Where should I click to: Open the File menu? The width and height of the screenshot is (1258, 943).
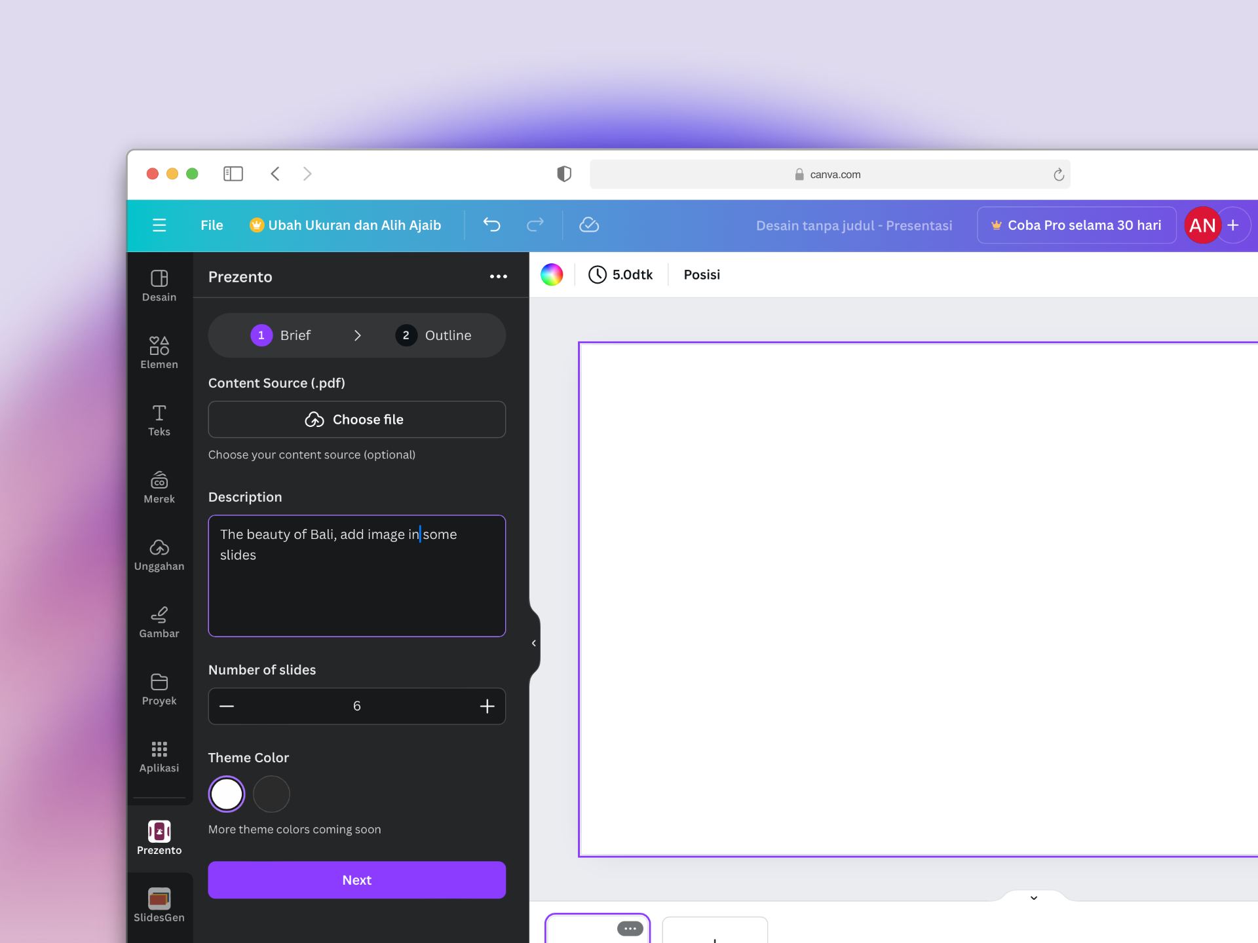coord(212,225)
